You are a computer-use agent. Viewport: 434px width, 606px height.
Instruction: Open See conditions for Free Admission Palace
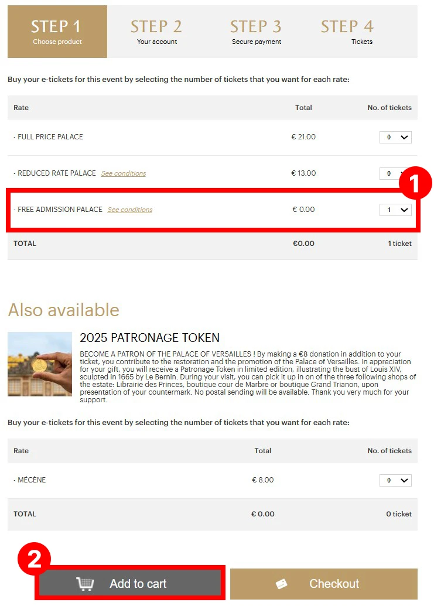[130, 210]
